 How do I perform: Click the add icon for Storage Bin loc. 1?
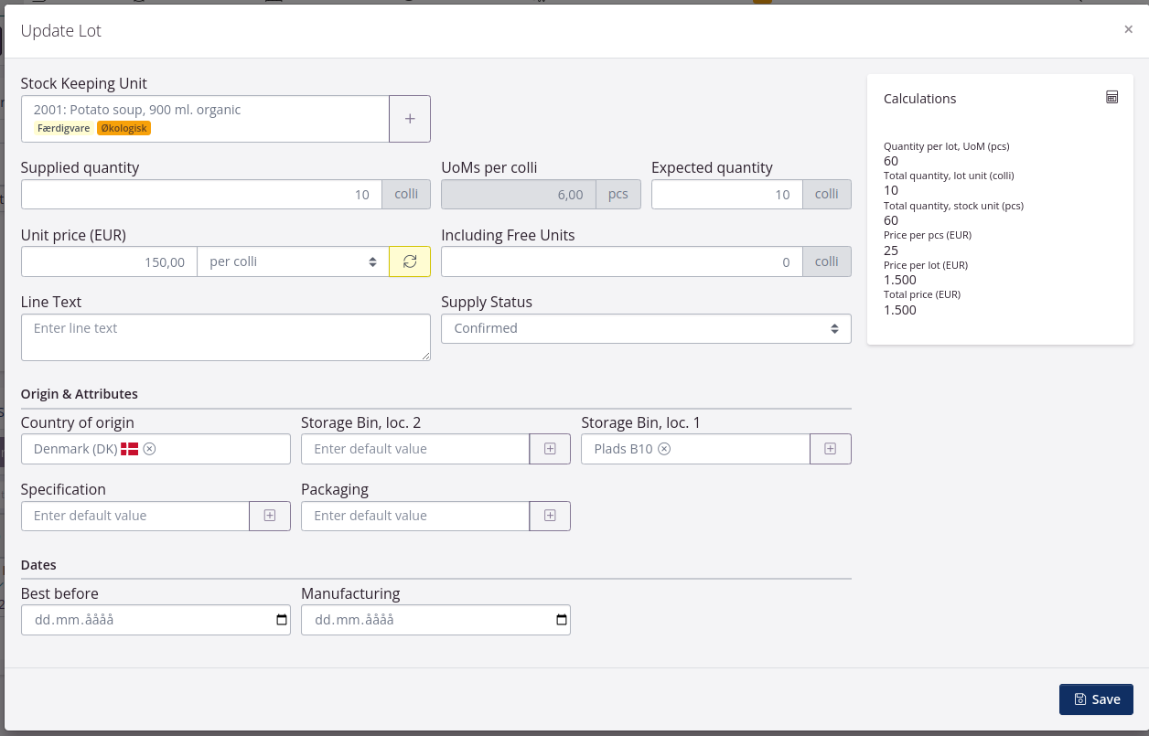pos(830,449)
